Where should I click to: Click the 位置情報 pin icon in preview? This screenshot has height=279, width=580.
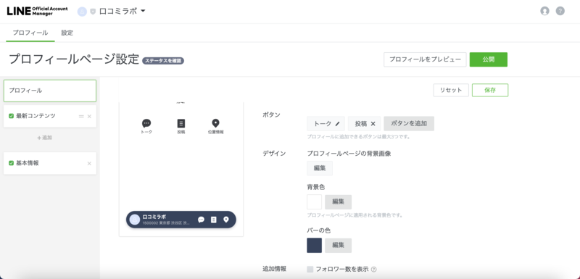[215, 123]
